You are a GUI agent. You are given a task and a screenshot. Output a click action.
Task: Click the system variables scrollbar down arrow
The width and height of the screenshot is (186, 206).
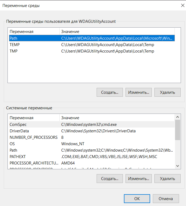click(x=177, y=166)
